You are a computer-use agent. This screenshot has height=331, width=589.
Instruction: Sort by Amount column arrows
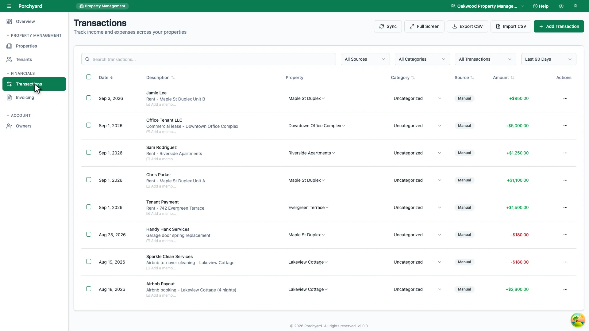click(512, 78)
